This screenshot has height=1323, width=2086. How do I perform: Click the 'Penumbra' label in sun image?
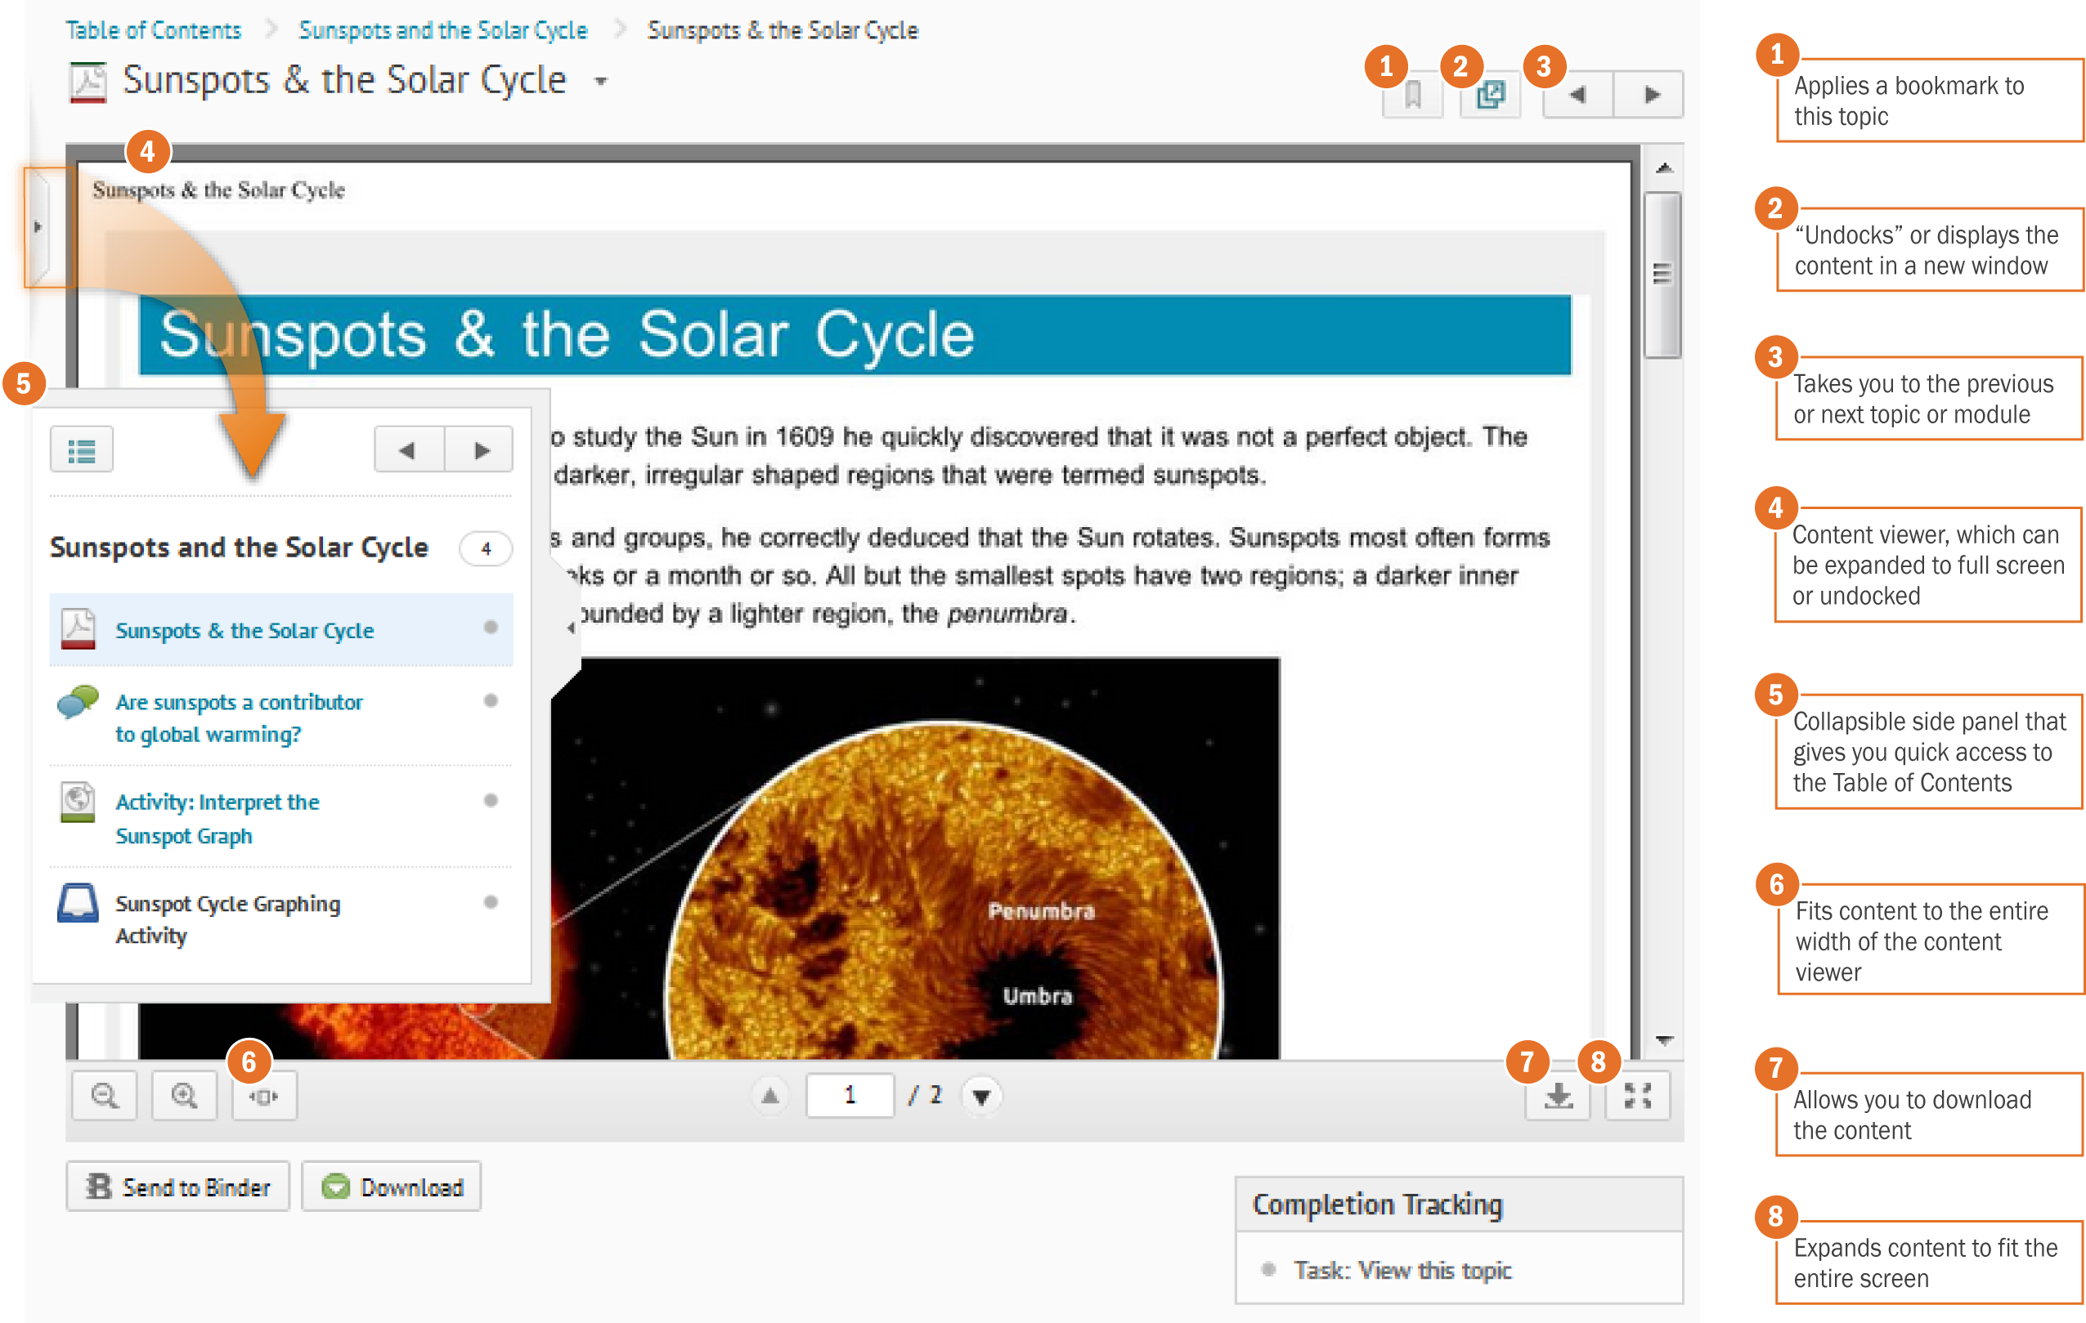[x=1041, y=911]
